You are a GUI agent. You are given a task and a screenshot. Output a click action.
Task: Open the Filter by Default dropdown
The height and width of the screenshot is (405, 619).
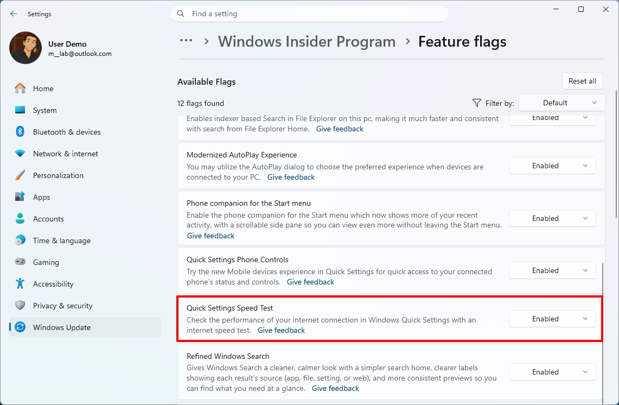[561, 103]
